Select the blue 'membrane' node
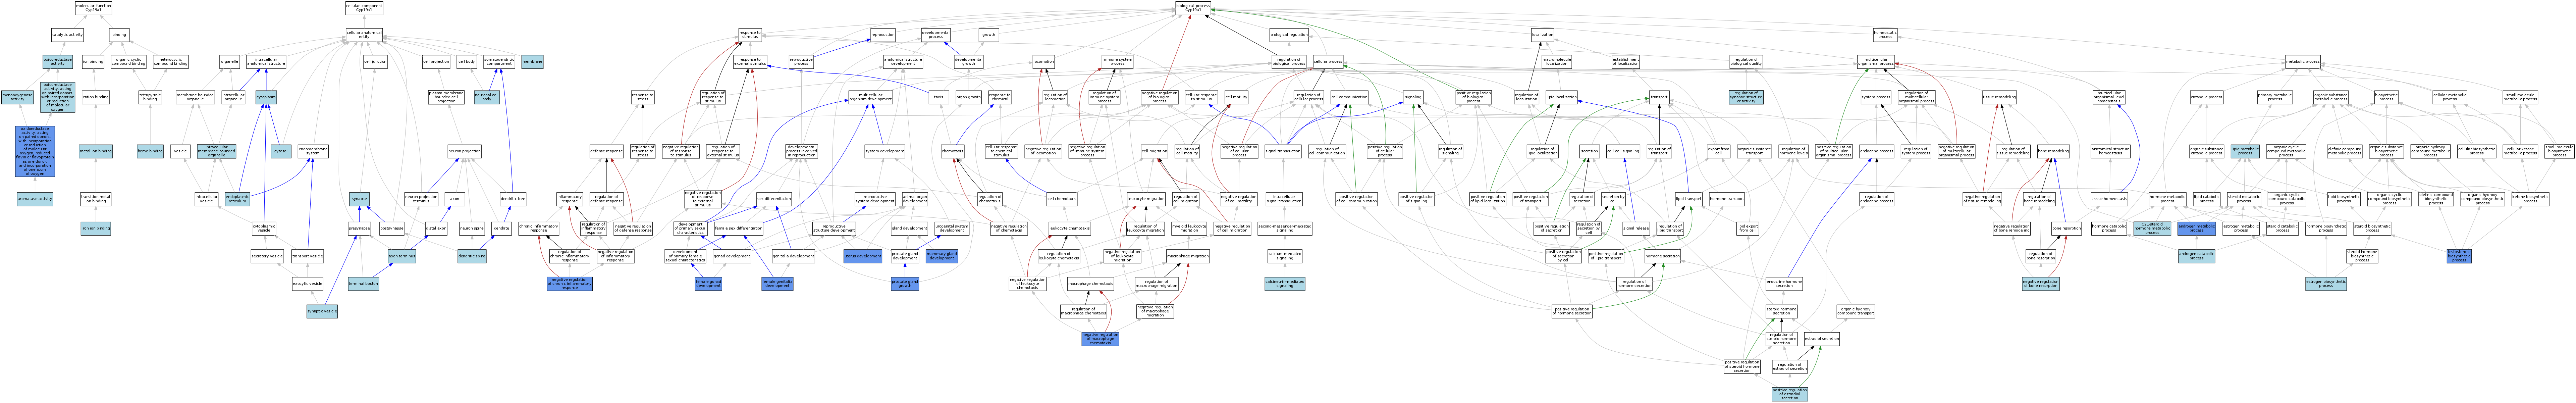2576x403 pixels. point(532,62)
